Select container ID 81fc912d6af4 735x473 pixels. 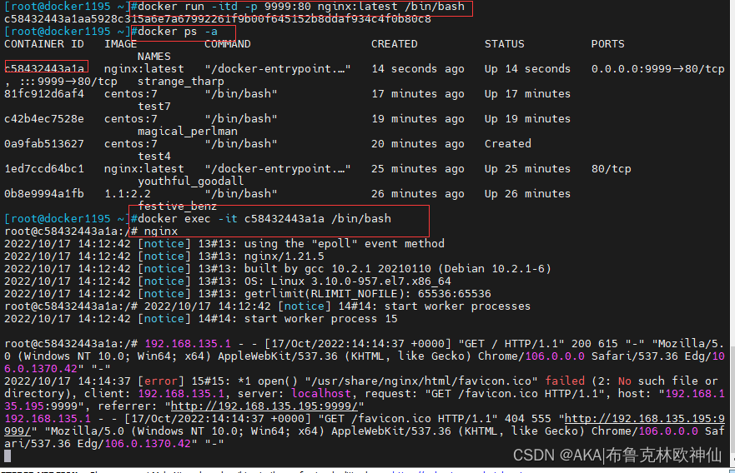(44, 94)
